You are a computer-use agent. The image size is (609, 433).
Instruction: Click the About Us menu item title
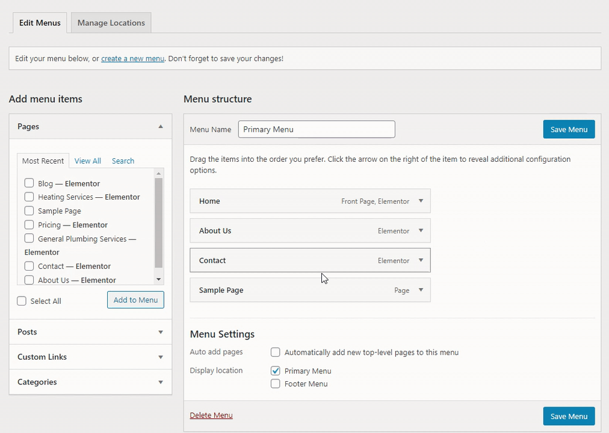point(215,230)
